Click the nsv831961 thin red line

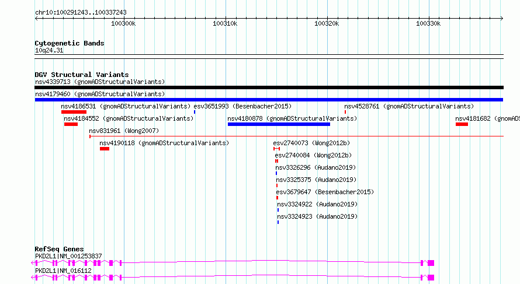[x=296, y=136]
